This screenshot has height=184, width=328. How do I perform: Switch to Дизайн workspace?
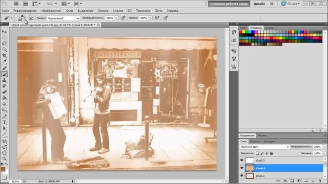click(x=259, y=4)
